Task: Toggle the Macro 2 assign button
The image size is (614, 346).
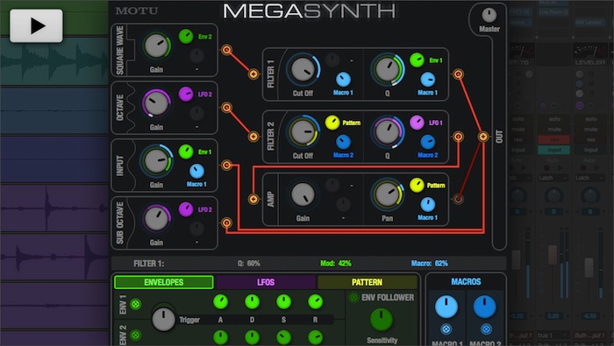Action: [486, 328]
